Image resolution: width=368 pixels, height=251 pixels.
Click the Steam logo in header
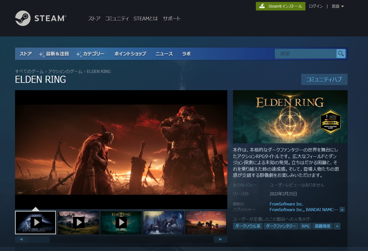(40, 18)
